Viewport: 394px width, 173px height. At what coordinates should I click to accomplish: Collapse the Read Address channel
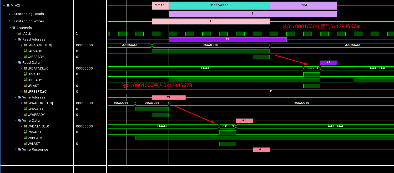(x=16, y=39)
